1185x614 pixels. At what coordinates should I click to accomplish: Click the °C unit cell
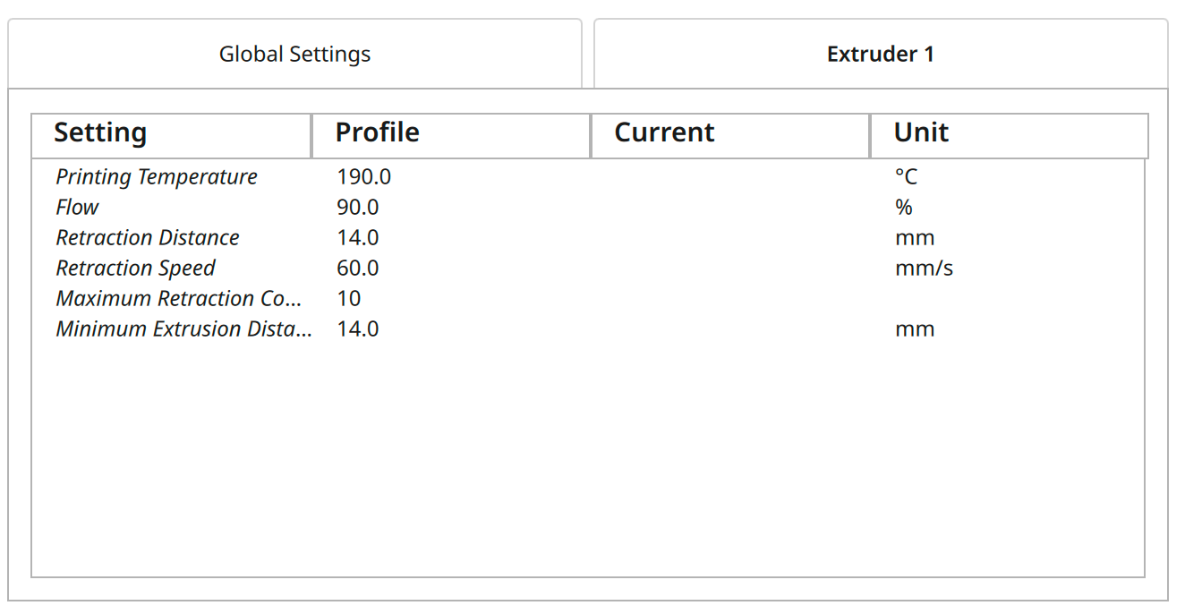tap(906, 177)
